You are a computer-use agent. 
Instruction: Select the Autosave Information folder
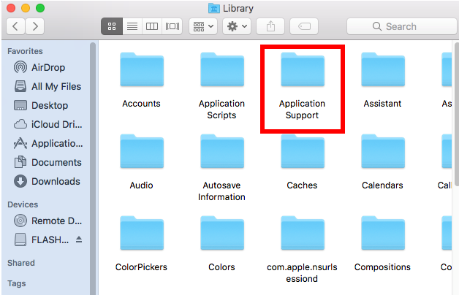point(222,168)
